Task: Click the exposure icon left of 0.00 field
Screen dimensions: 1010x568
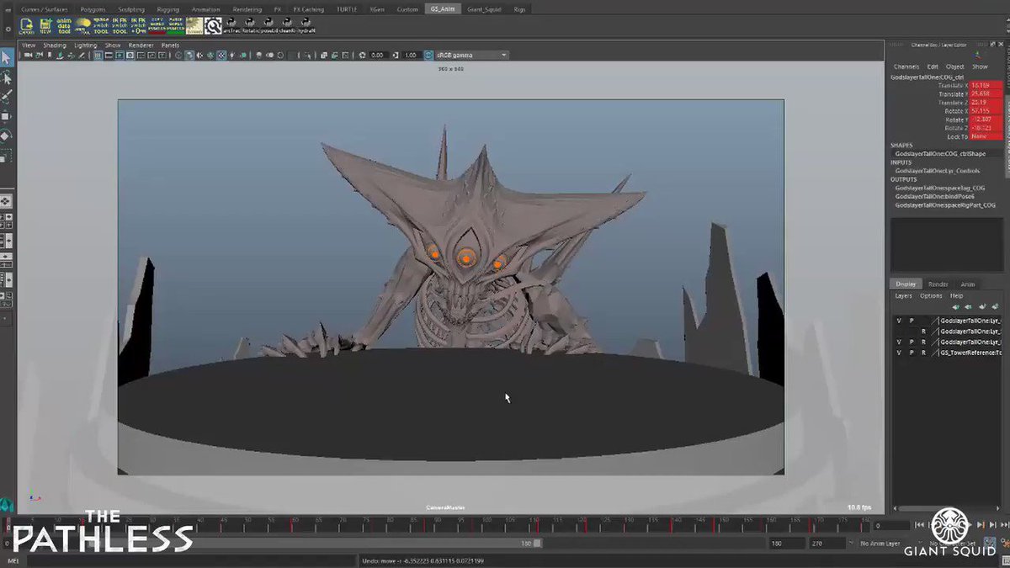Action: click(x=363, y=55)
